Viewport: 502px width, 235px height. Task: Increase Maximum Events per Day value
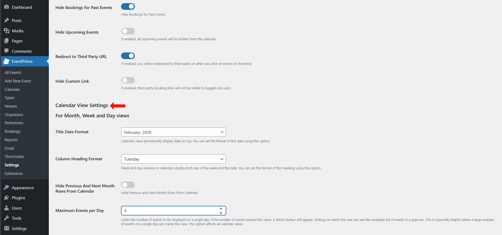[x=221, y=209]
